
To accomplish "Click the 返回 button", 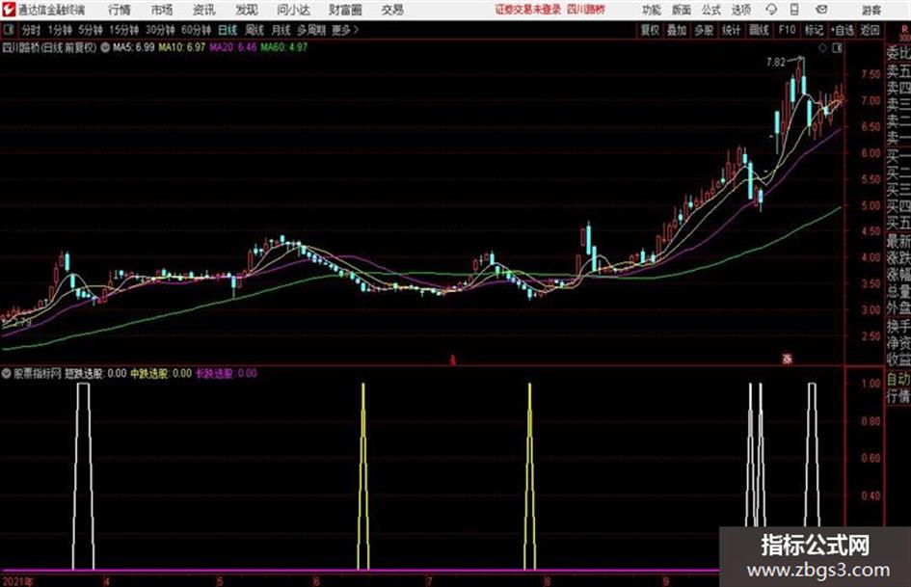I will point(870,30).
